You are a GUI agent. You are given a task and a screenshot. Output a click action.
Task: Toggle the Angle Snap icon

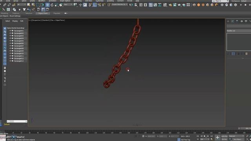click(x=95, y=5)
